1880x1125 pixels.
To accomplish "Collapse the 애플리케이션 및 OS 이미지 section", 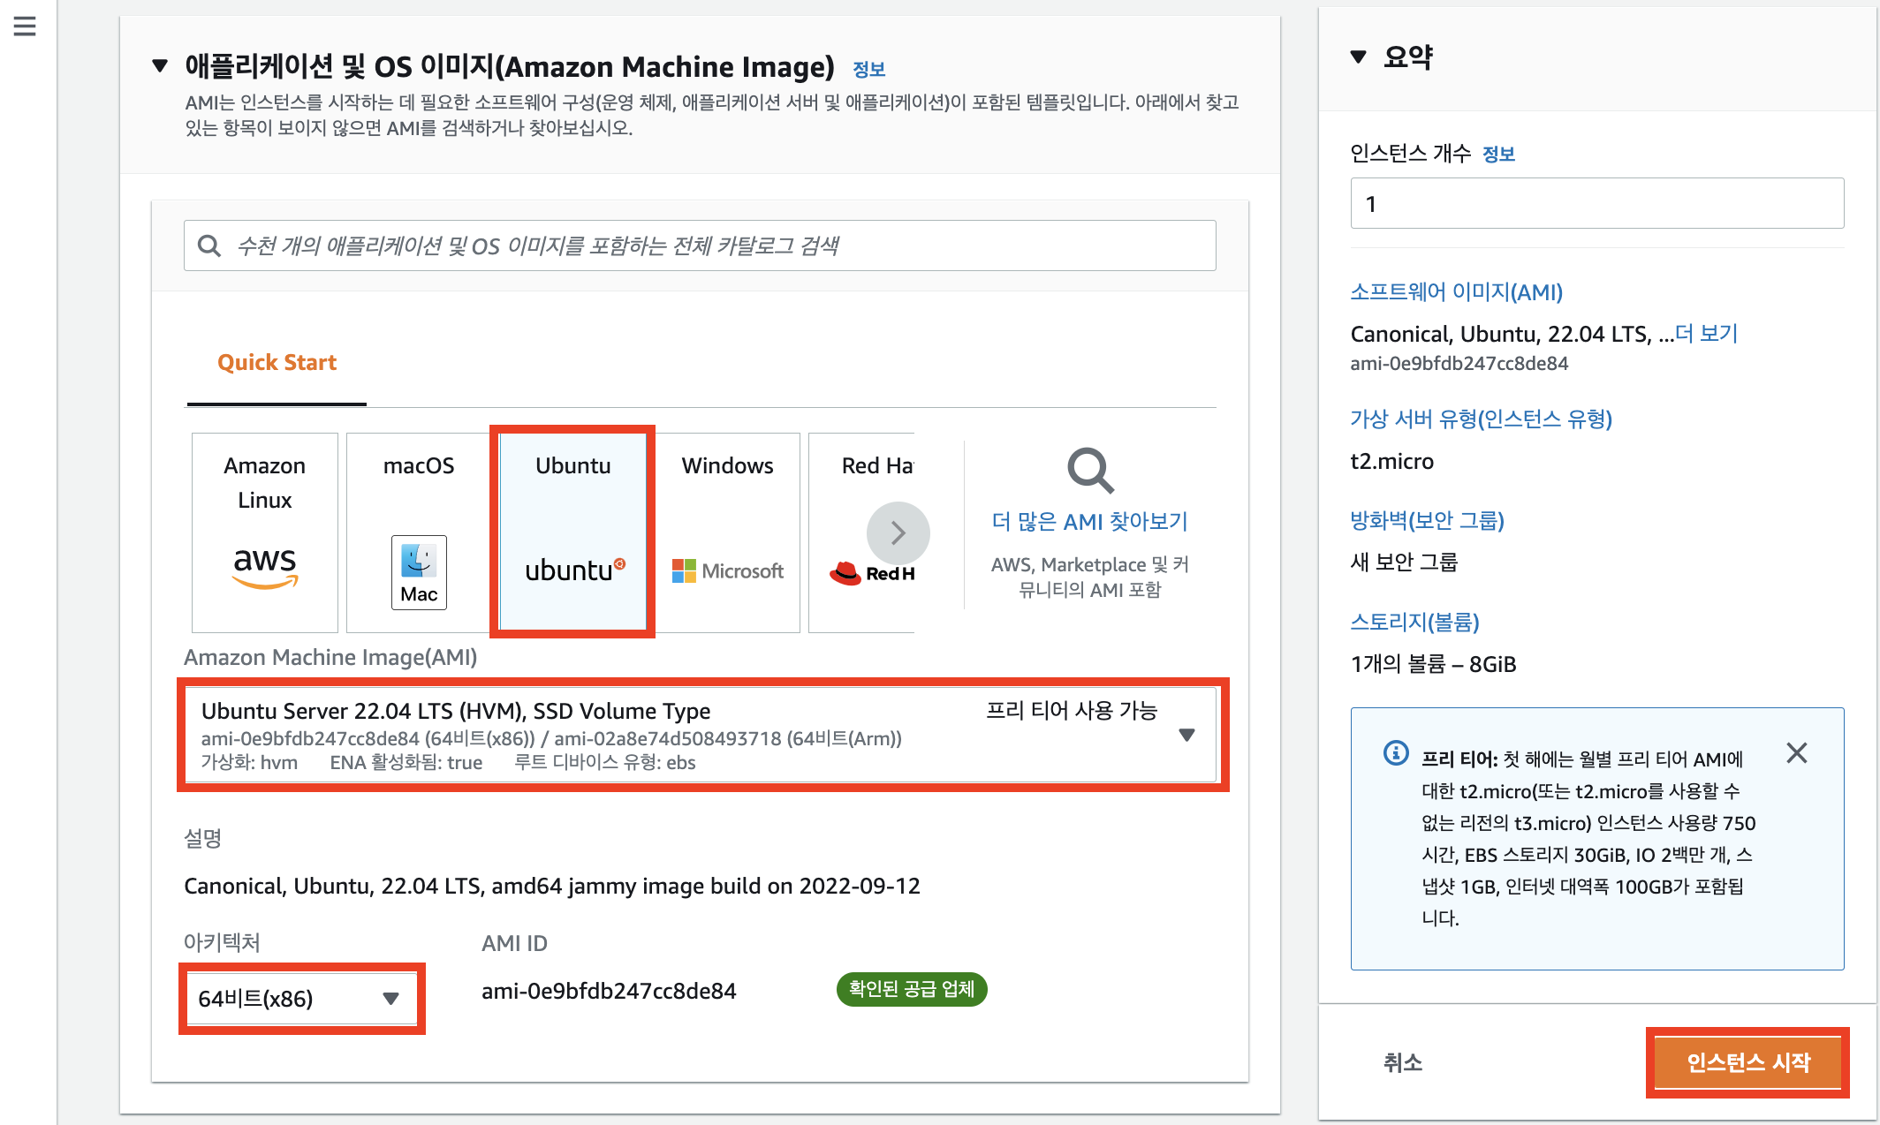I will (160, 65).
